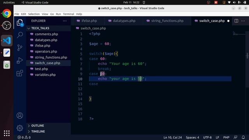Click the Wi-Fi icon in the top bar
The height and width of the screenshot is (140, 249).
coord(229,2)
